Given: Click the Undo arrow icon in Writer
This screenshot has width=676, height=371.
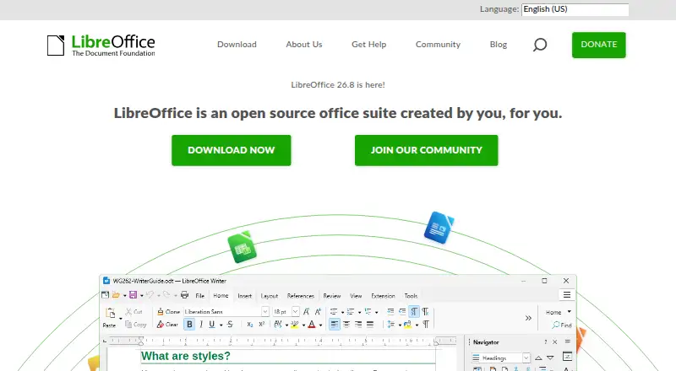Looking at the screenshot, I should point(150,295).
